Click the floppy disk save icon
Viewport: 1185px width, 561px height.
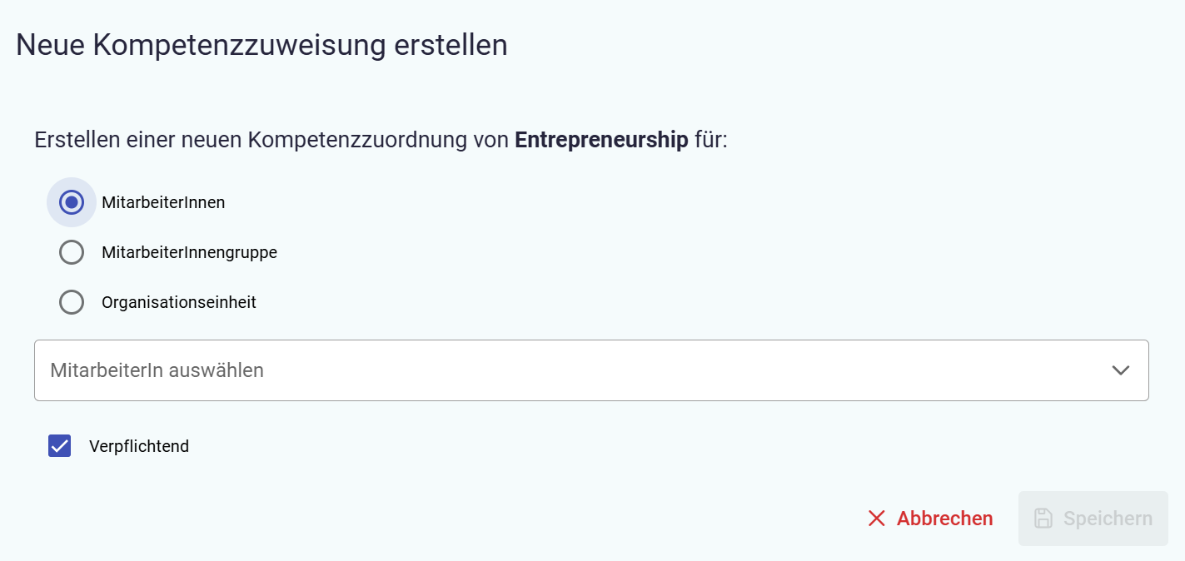[1043, 519]
